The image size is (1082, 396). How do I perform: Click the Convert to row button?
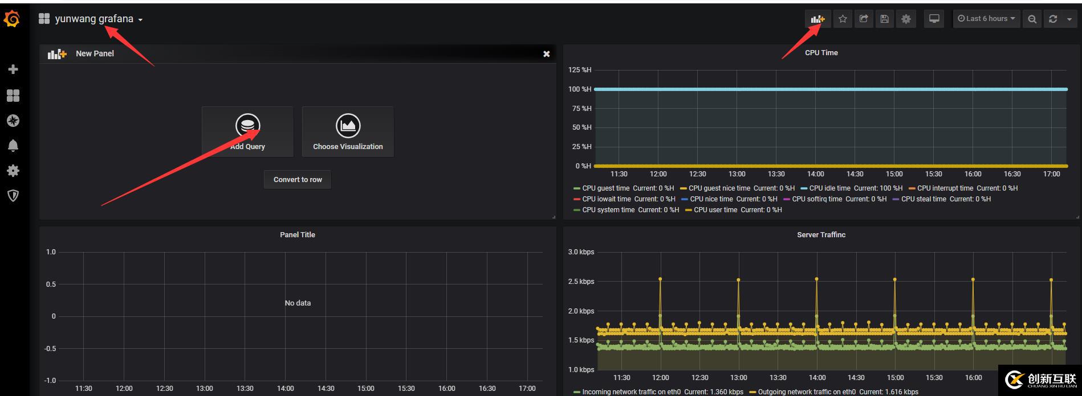click(x=298, y=179)
